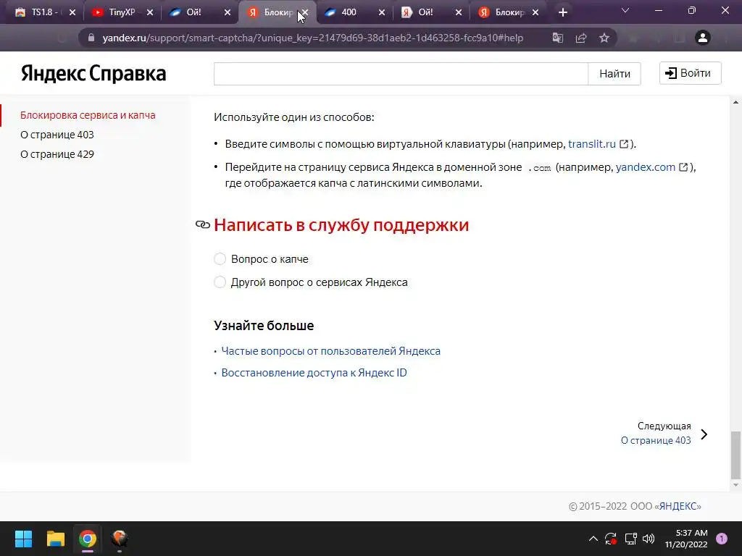
Task: Click the 'Узнайте больше' heading text
Action: coord(264,326)
